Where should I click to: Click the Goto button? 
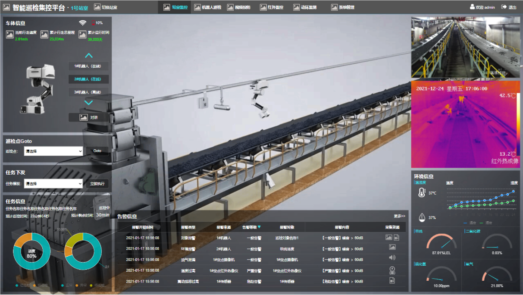tap(97, 151)
